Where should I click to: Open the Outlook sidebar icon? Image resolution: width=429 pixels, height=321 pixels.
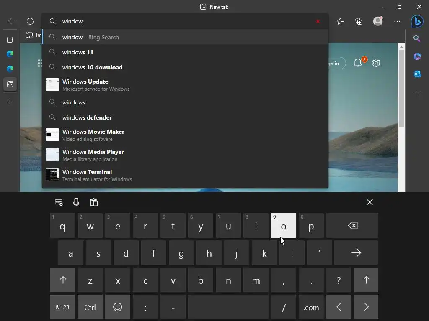tap(417, 74)
